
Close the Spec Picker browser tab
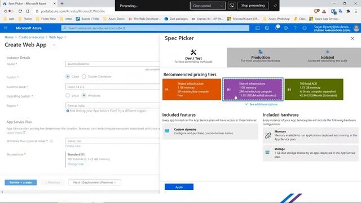pyautogui.click(x=55, y=3)
